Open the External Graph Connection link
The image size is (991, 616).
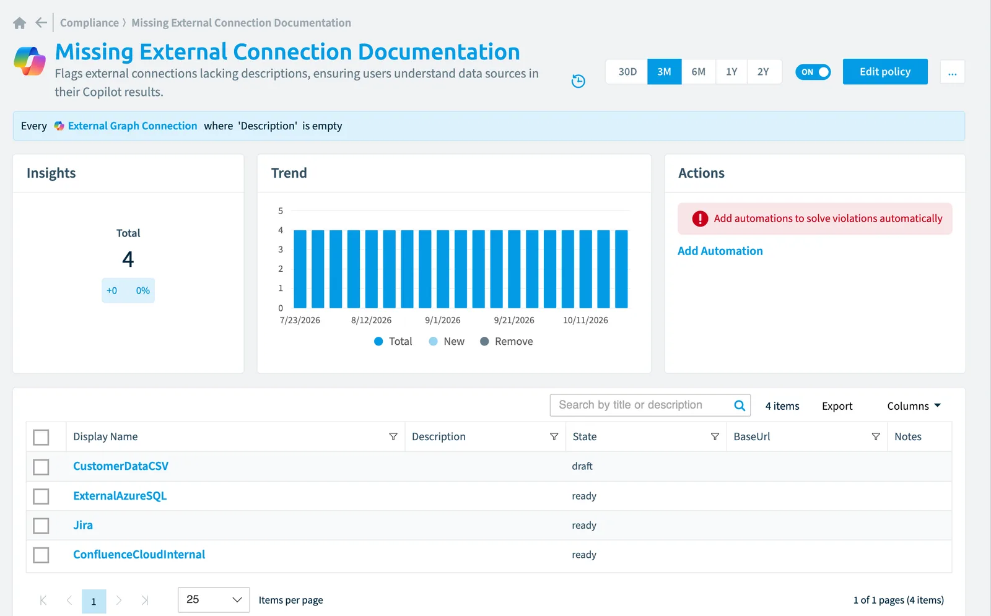132,126
